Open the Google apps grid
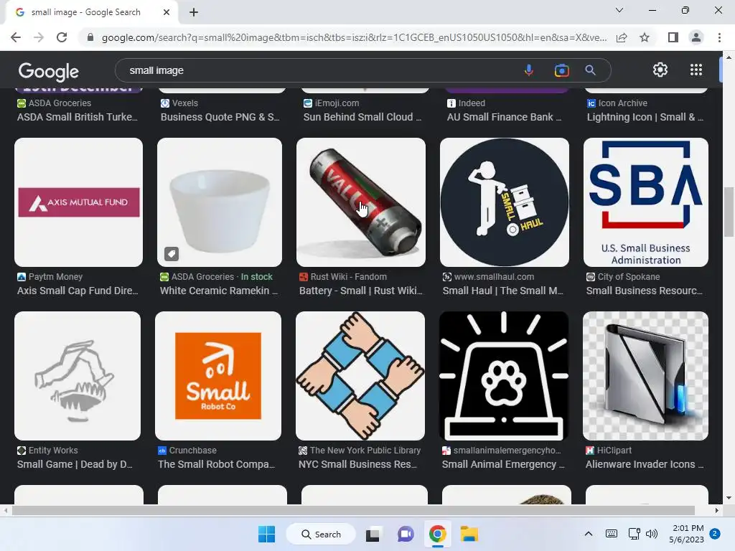 (x=696, y=70)
